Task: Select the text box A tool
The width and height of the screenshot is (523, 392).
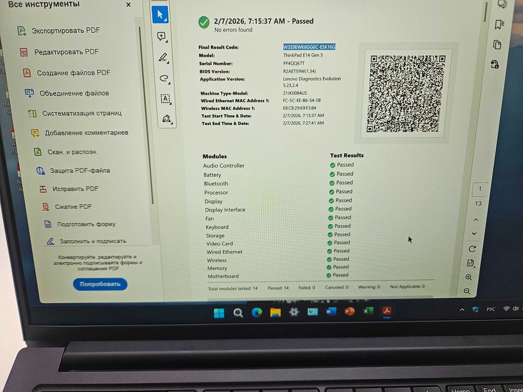Action: (x=166, y=99)
